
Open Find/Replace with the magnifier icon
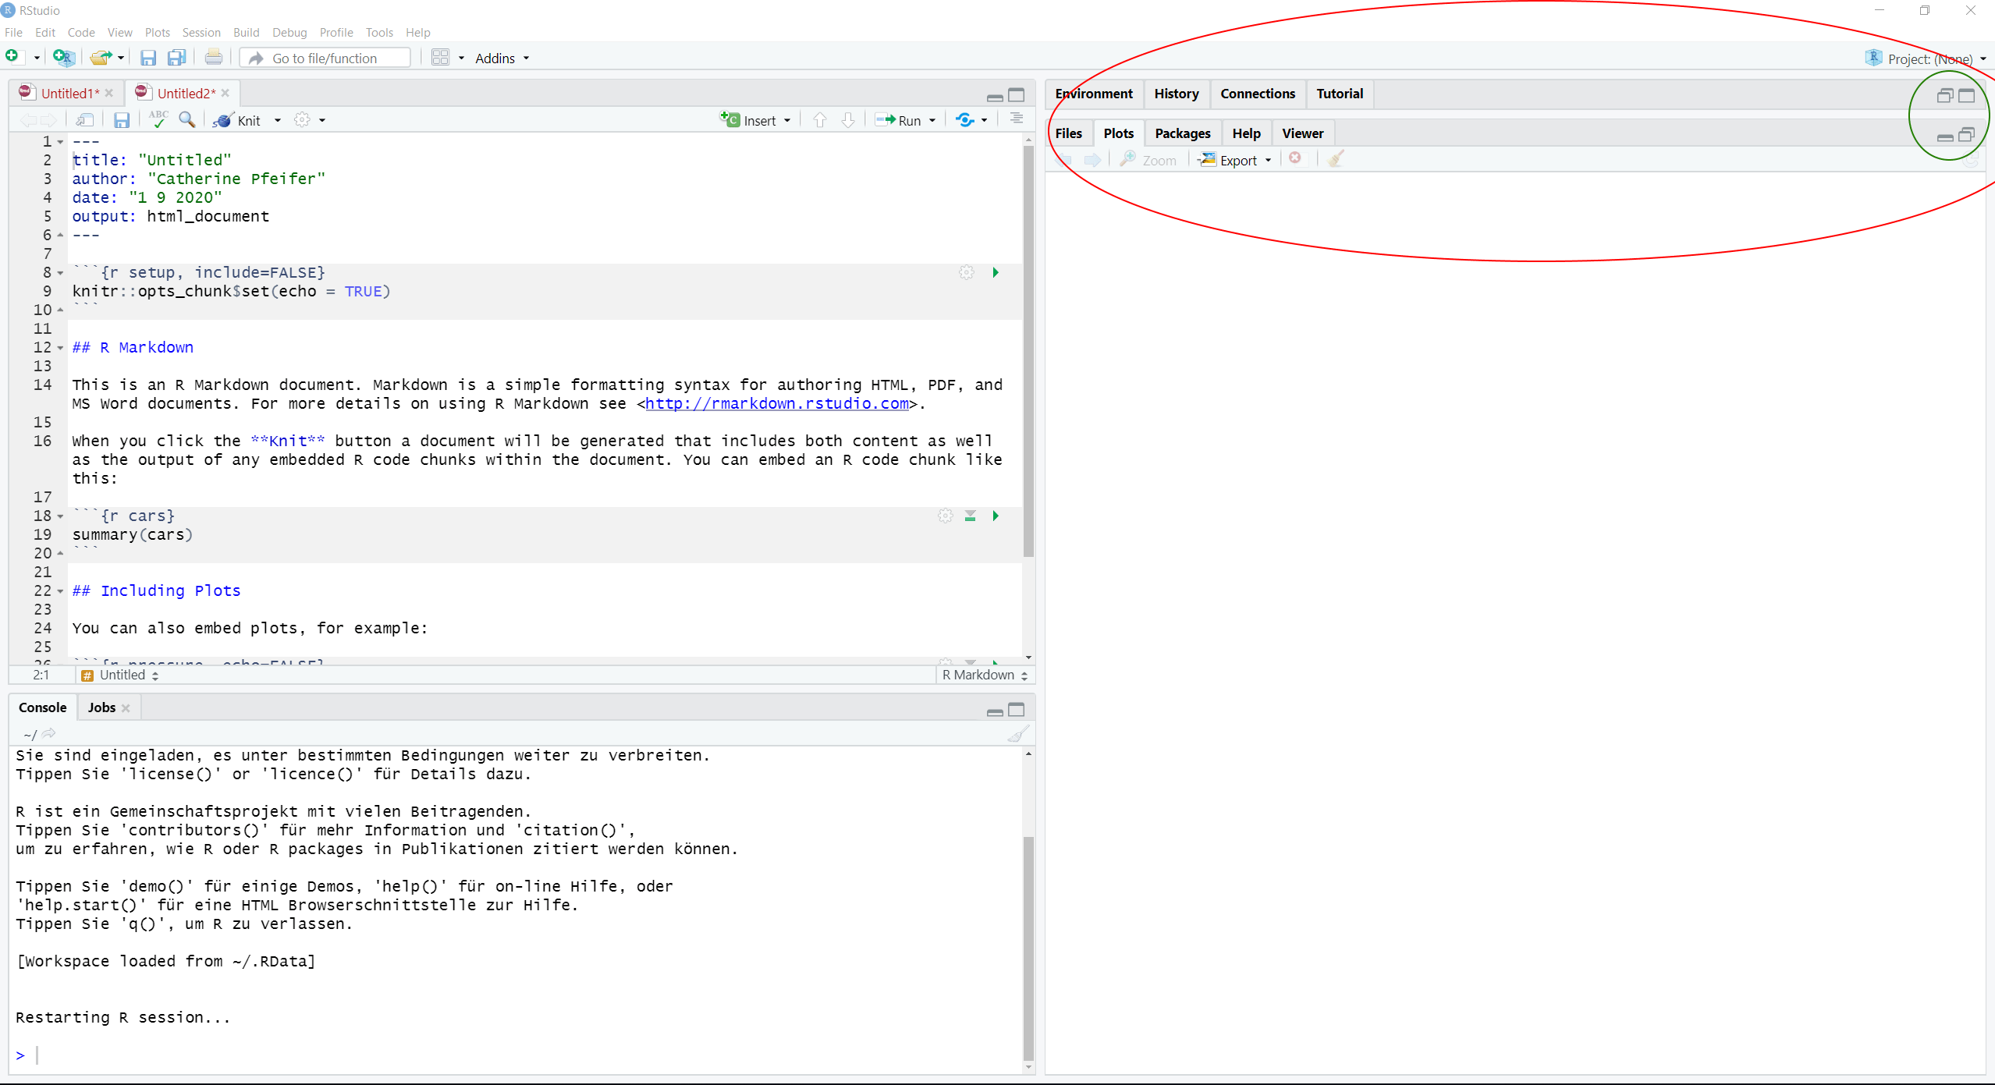point(186,119)
